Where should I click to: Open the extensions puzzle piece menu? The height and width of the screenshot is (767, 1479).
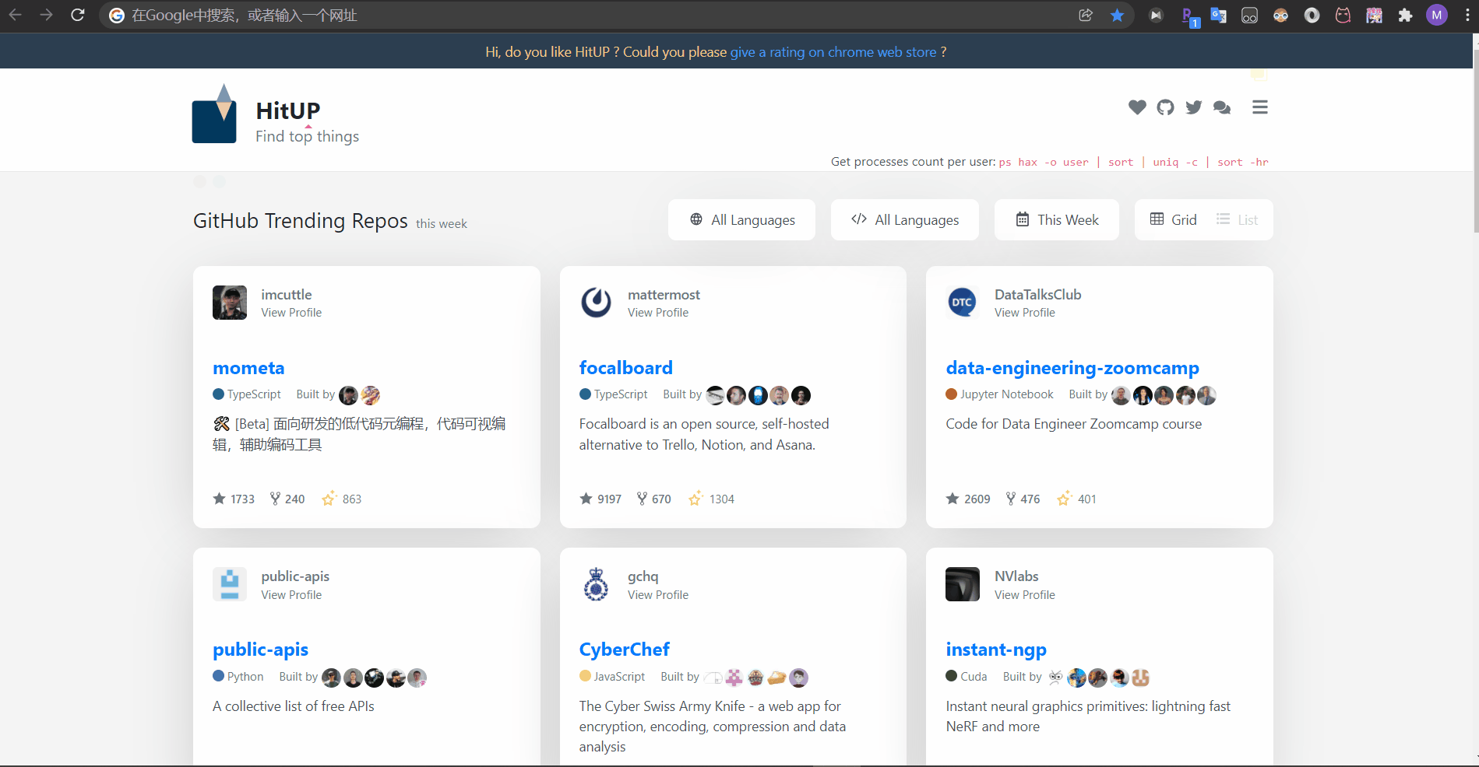click(1405, 15)
